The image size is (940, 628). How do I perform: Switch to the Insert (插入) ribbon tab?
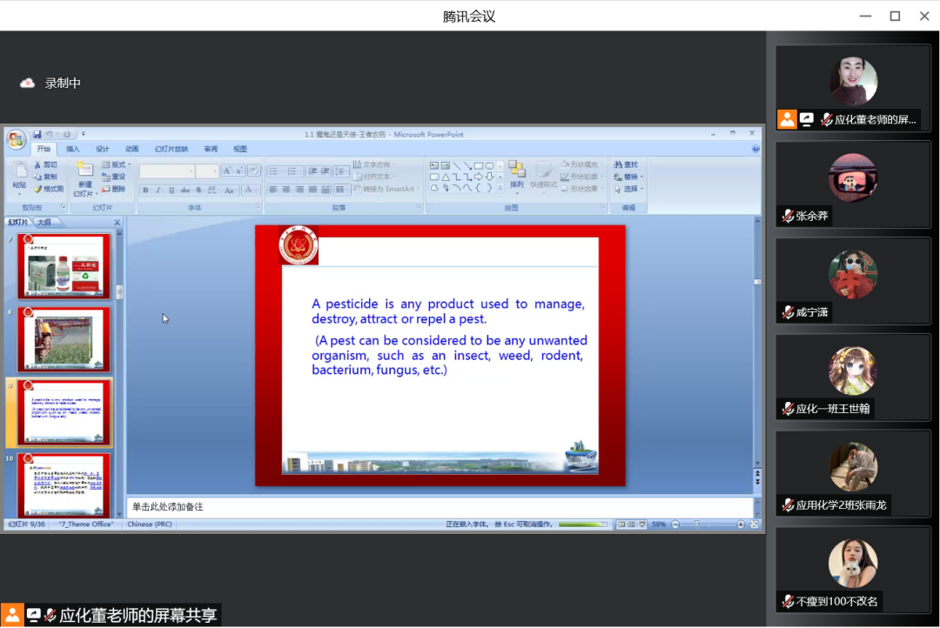coord(73,149)
